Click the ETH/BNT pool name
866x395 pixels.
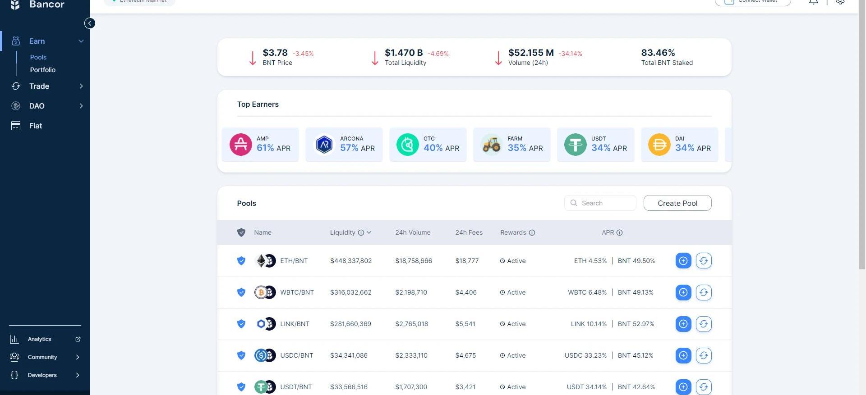(x=294, y=261)
